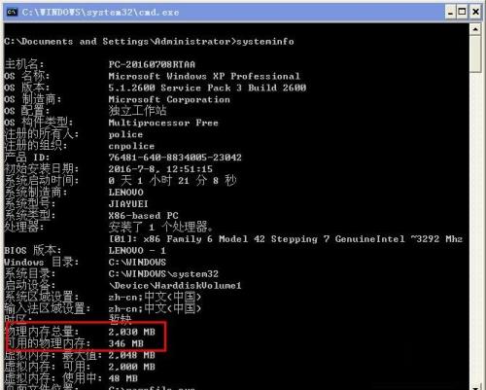Screen dimensions: 486x390
Task: Open the cmd.exe system menu icon
Action: (x=12, y=13)
